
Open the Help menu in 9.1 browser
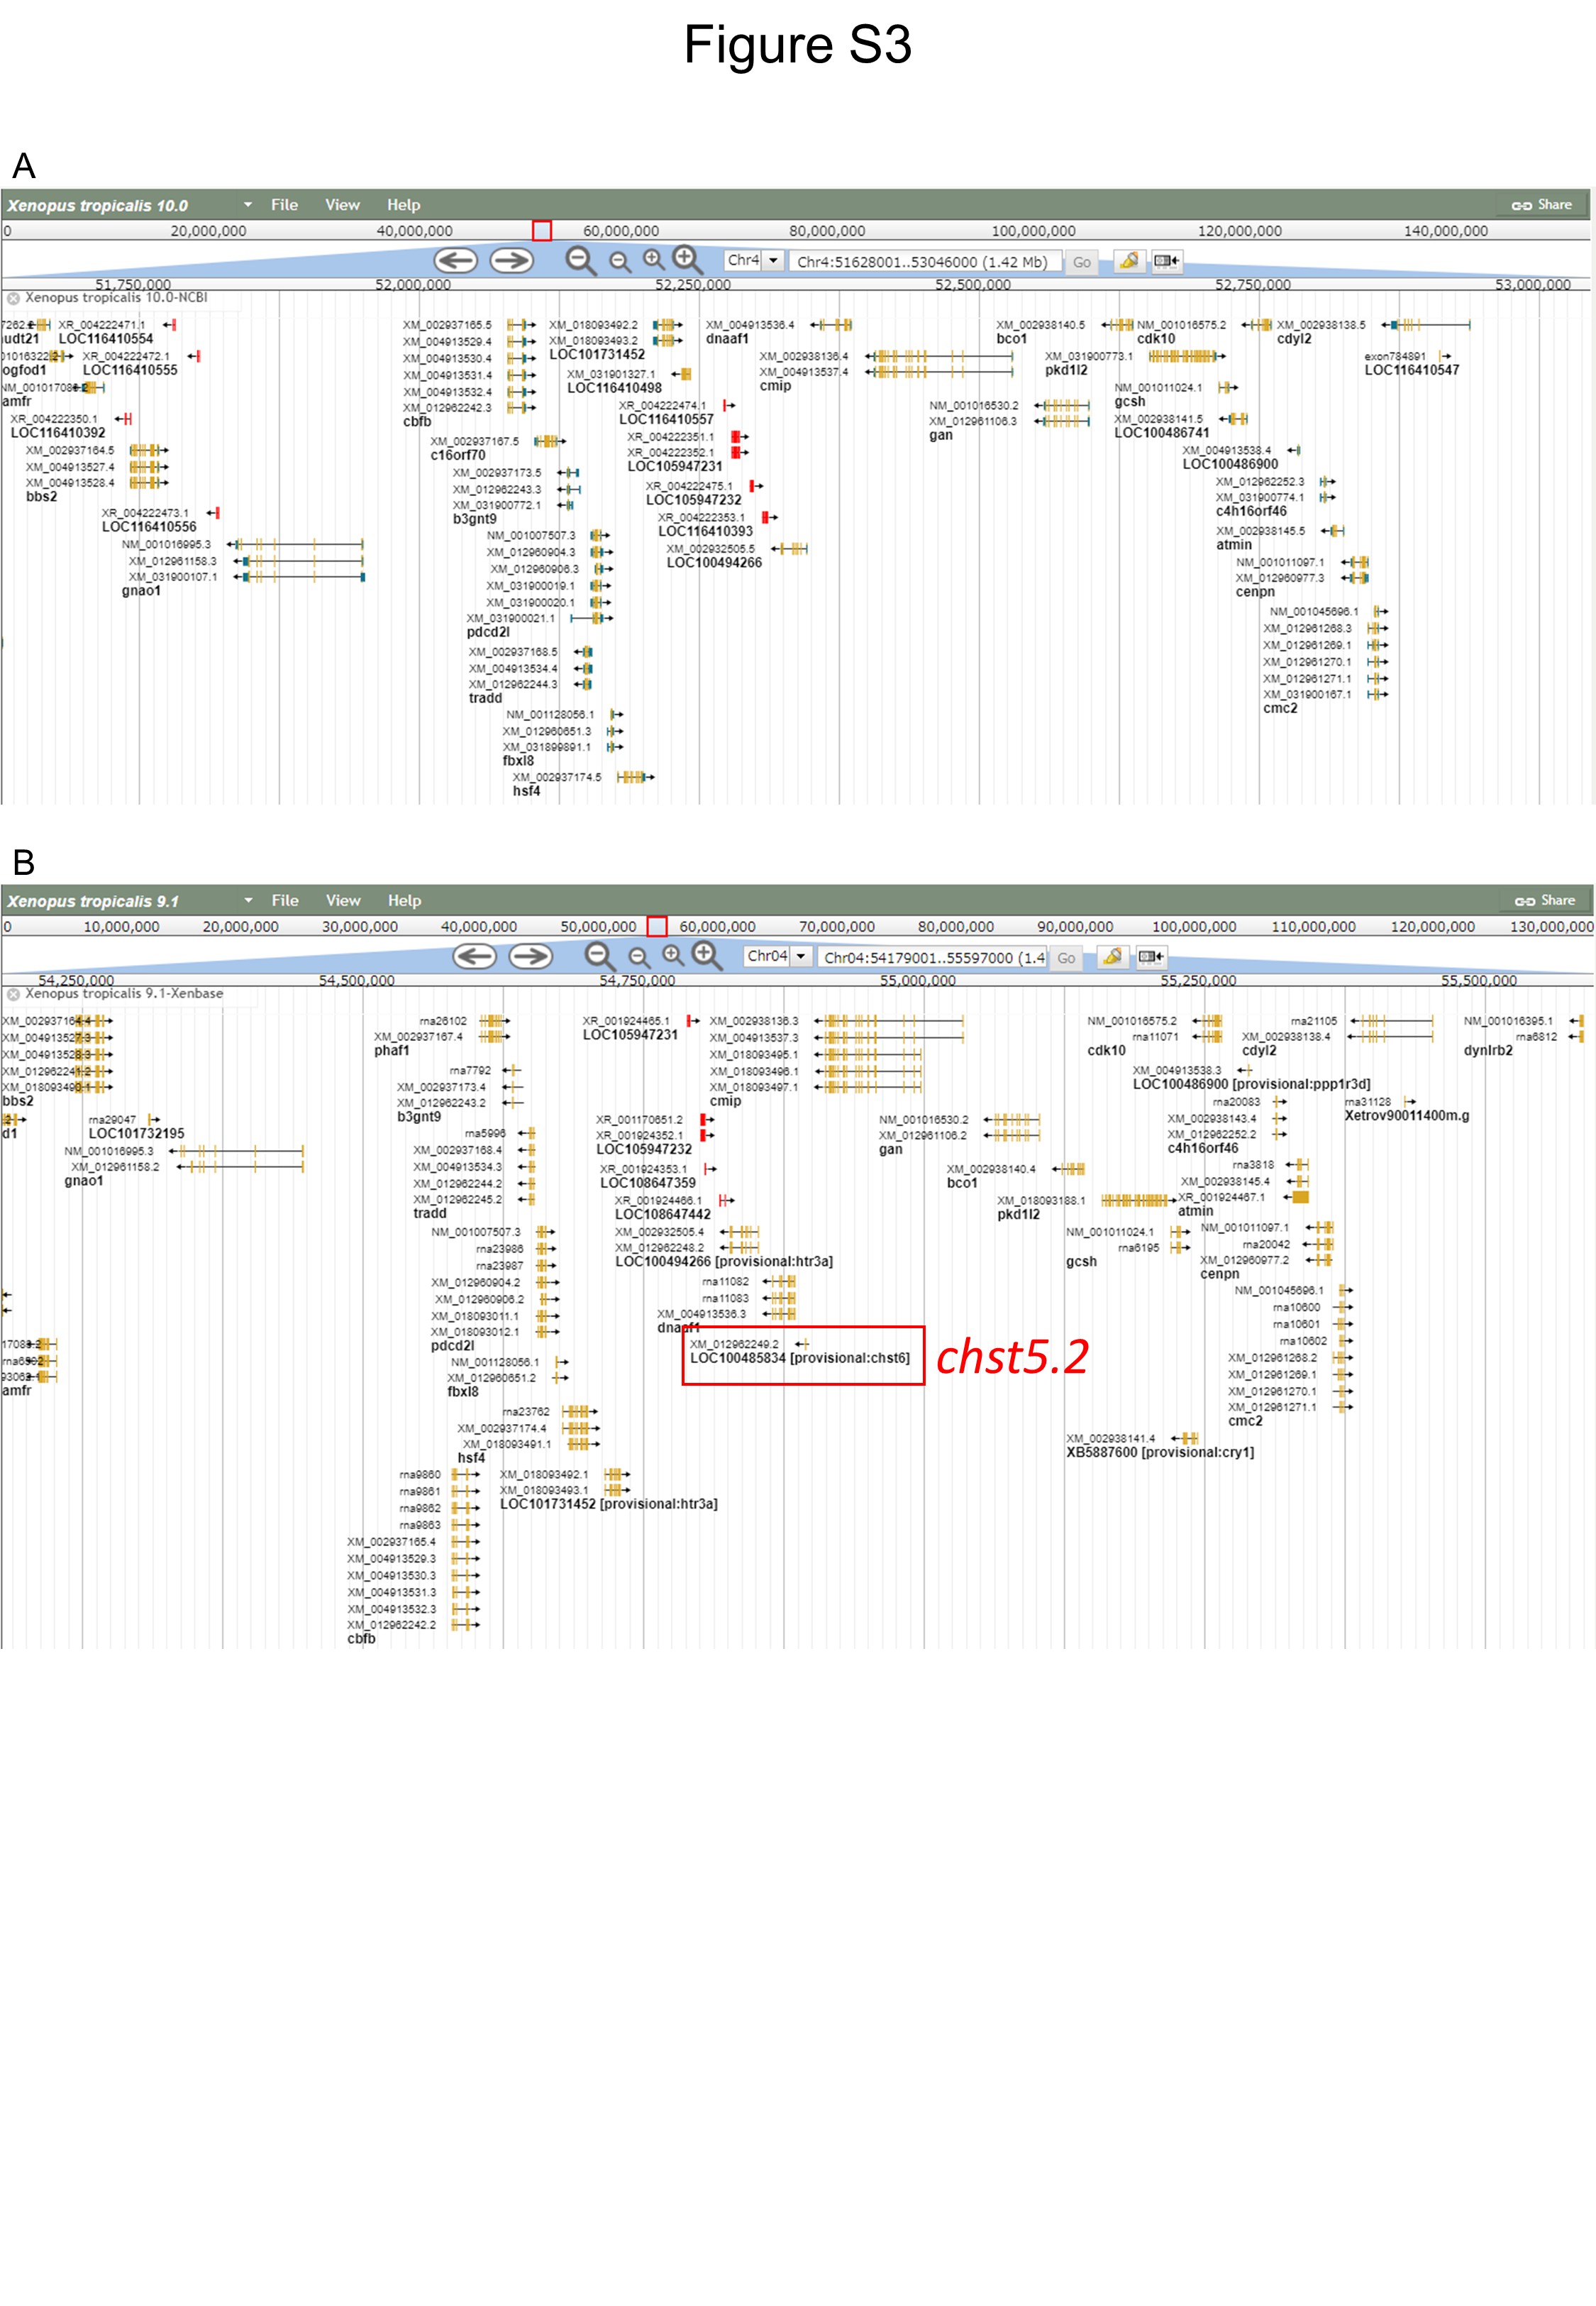click(x=404, y=900)
